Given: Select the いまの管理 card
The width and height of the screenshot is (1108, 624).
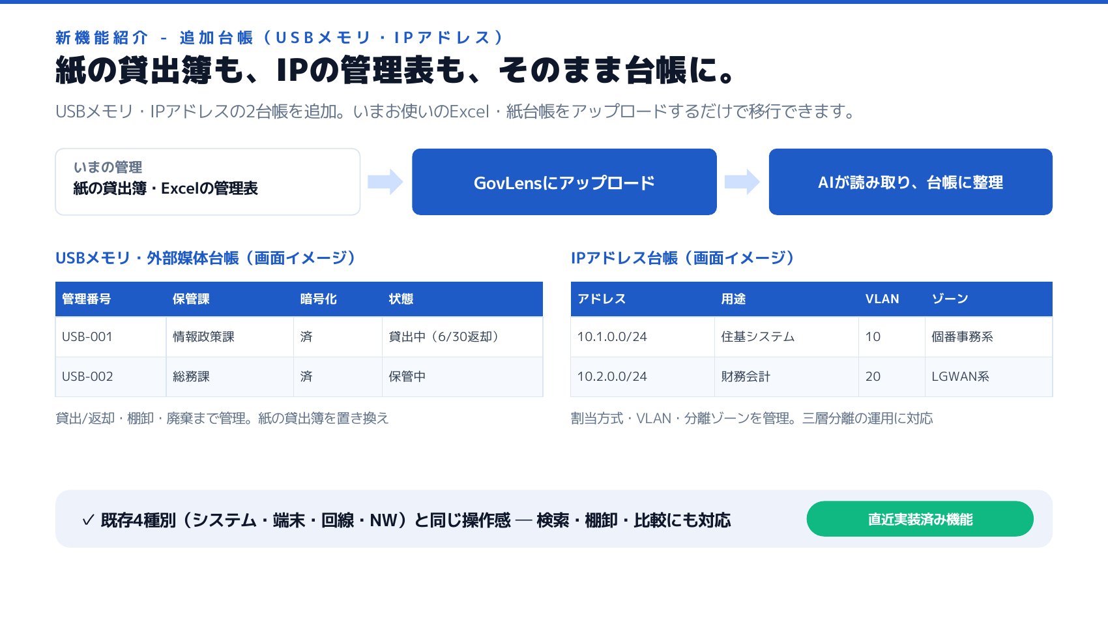Looking at the screenshot, I should (x=208, y=182).
